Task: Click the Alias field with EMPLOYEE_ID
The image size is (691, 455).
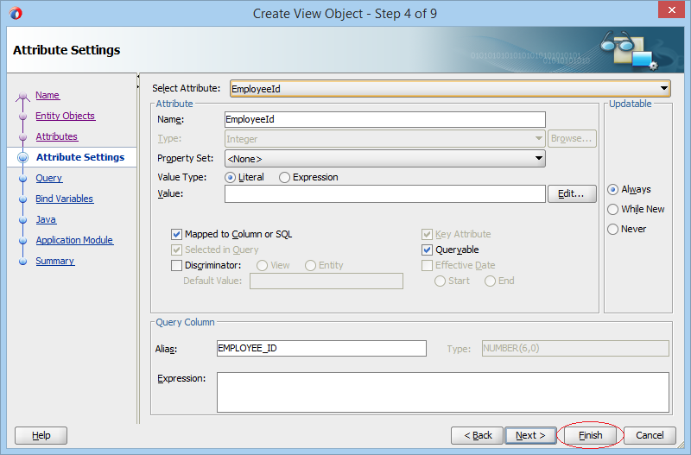Action: [321, 348]
